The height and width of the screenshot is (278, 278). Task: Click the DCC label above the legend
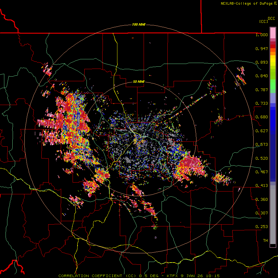[271, 19]
